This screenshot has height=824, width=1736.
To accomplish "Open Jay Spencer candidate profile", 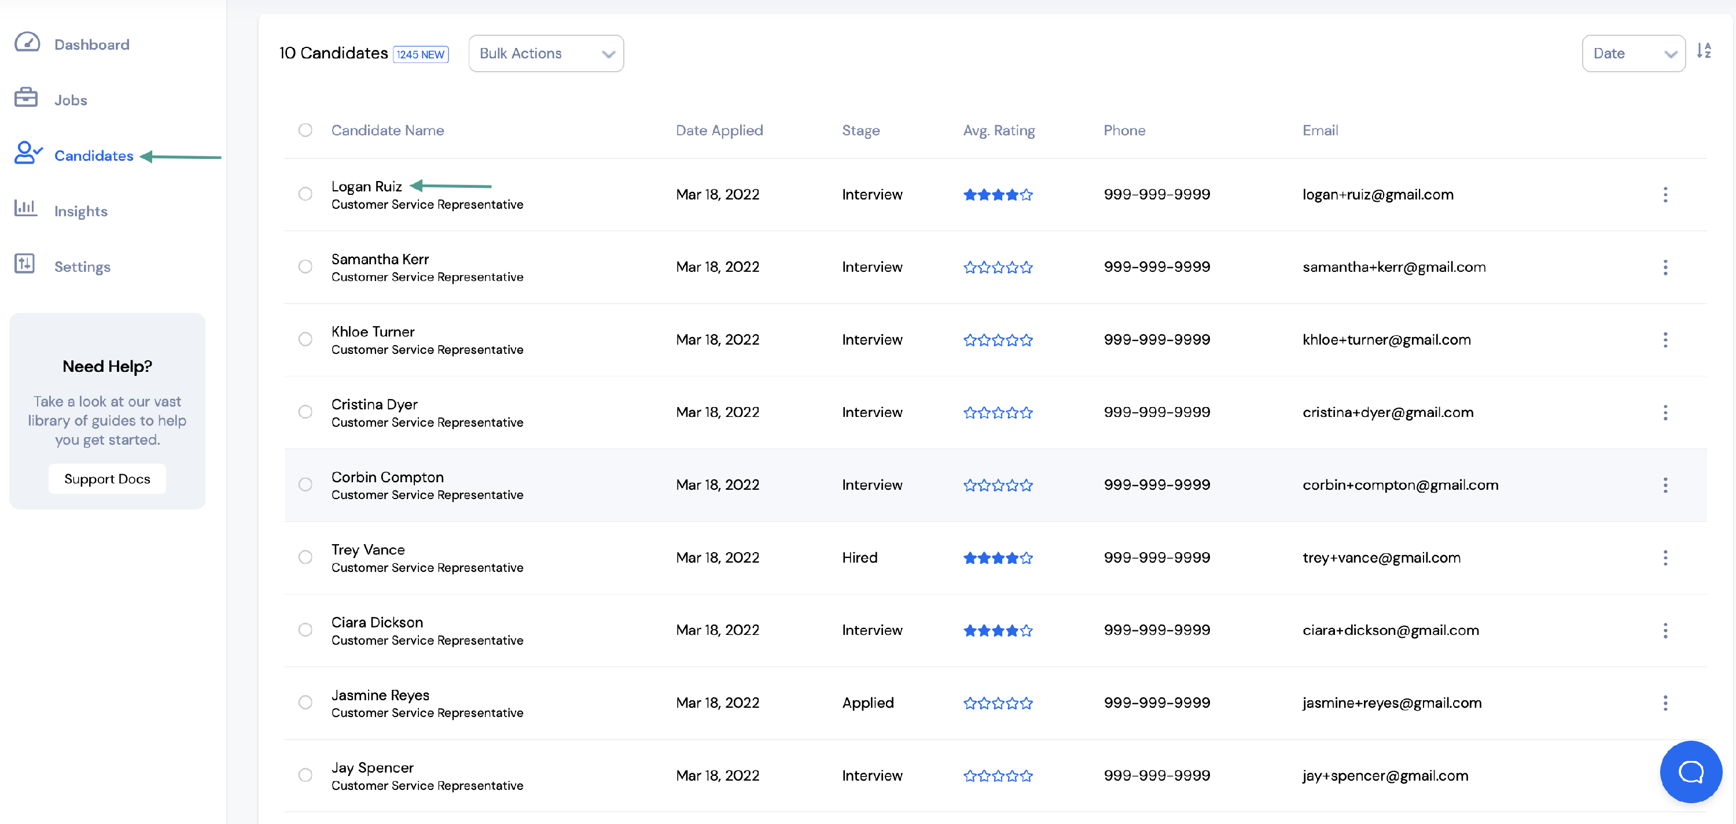I will (373, 767).
